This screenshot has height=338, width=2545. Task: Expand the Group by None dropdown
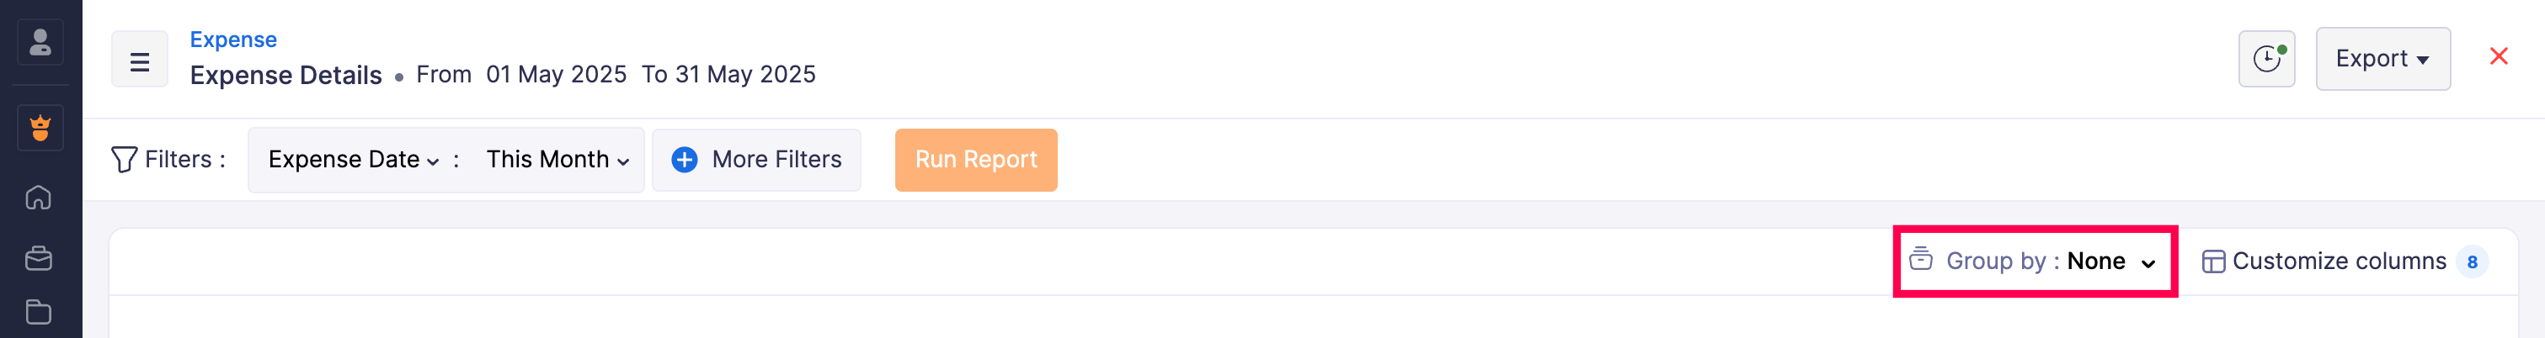pos(2034,261)
